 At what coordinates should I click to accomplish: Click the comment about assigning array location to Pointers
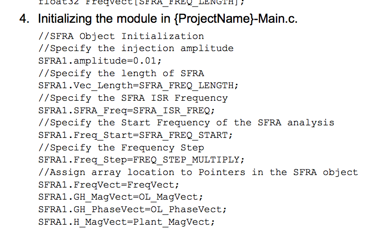pos(198,172)
